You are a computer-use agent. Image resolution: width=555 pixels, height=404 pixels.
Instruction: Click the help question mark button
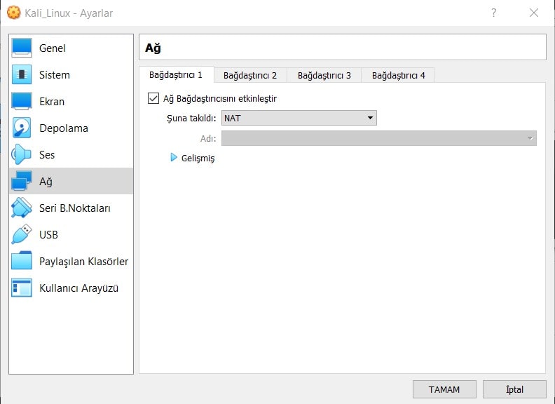(494, 13)
